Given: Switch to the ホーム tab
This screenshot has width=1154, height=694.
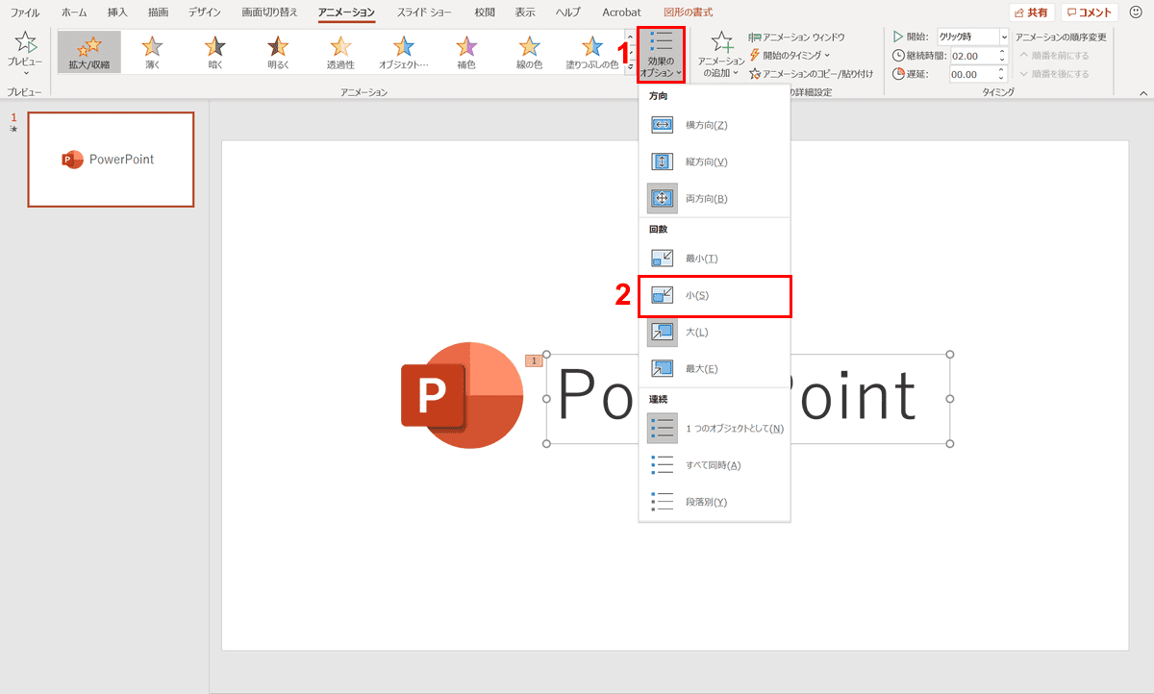Looking at the screenshot, I should point(74,12).
